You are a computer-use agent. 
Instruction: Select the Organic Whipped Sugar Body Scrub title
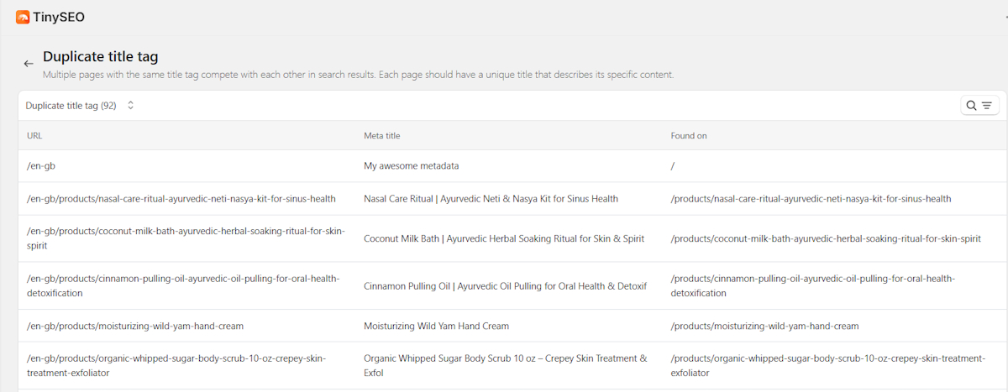point(506,365)
